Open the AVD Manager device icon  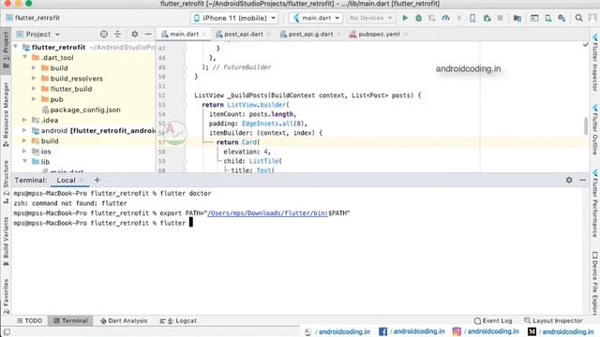coord(547,18)
